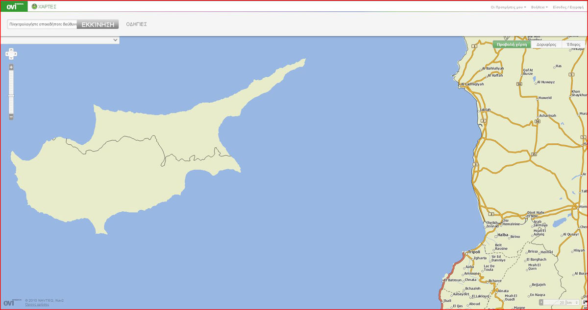Screen dimensions: 588x310
Task: Open the ΟΔΗΓΙΕΣ directions tab
Action: click(x=136, y=24)
